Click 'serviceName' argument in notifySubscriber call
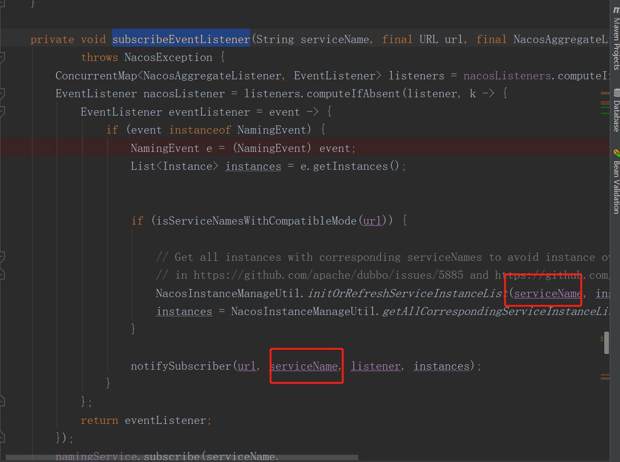 [304, 366]
